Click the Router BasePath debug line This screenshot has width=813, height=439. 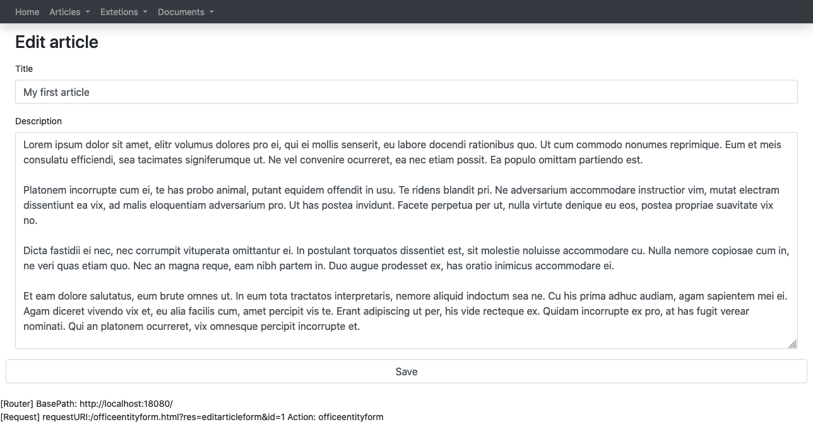click(86, 404)
